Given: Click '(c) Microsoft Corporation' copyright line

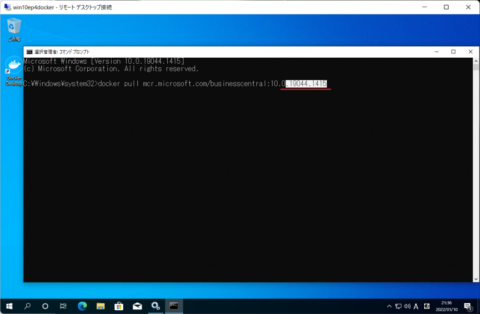Looking at the screenshot, I should (111, 69).
